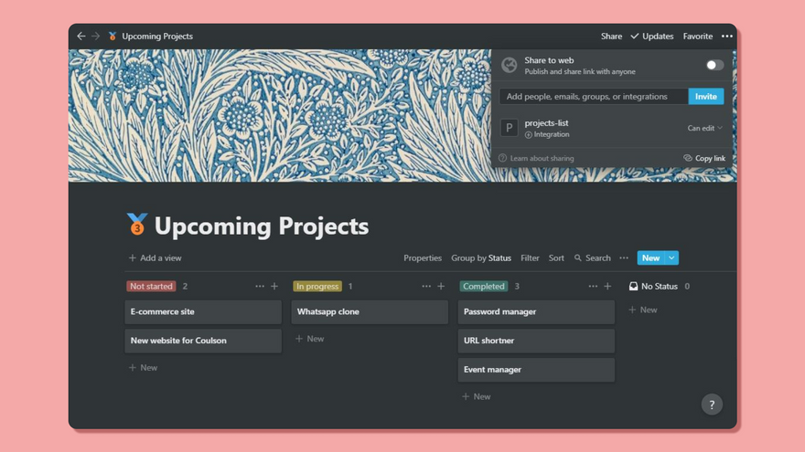Image resolution: width=805 pixels, height=452 pixels.
Task: Click Favorite in the top bar
Action: tap(697, 37)
